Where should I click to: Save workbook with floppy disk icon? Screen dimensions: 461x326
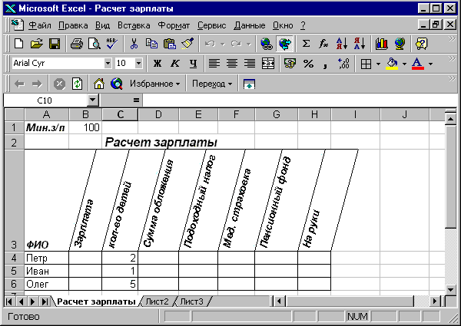pos(55,44)
